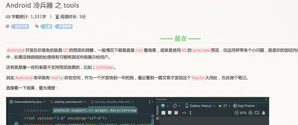
Task: Click the 87% zoom level text
Action: [x=243, y=113]
